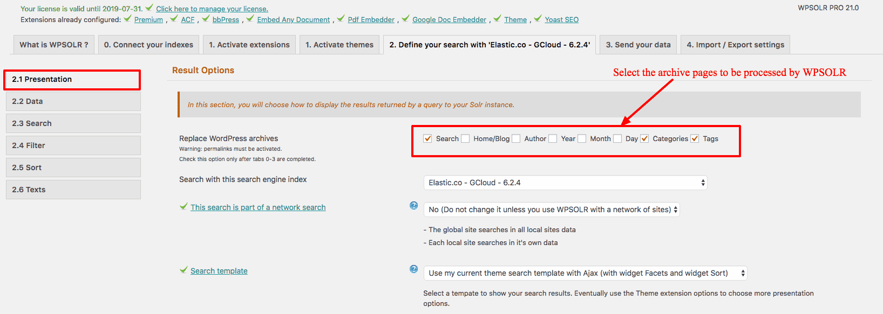Select the '1. Activate themes' tab
The width and height of the screenshot is (883, 314).
coord(339,45)
